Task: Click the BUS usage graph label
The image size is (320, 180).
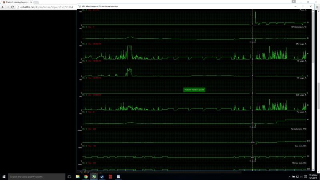Action: [301, 95]
